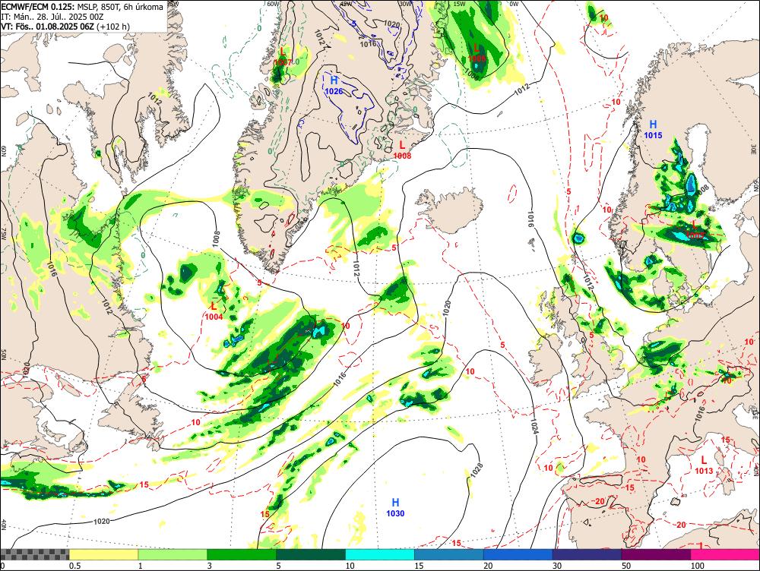Click the '1028' isobar label
Viewport: 760px width, 571px height.
click(477, 468)
